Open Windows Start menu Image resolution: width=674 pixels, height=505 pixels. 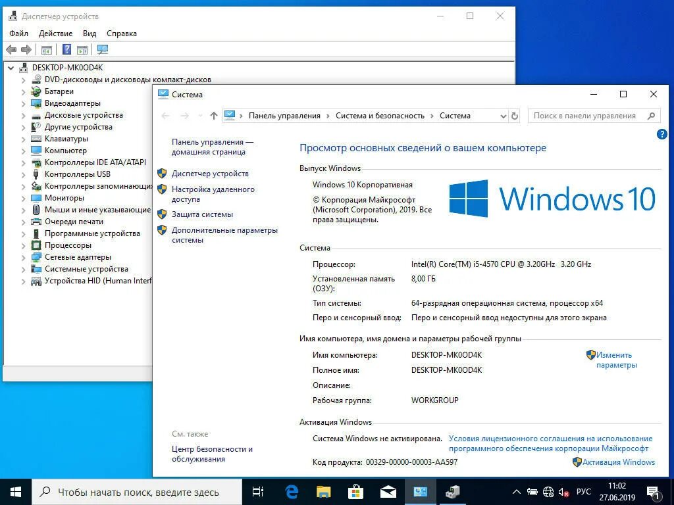(x=16, y=492)
